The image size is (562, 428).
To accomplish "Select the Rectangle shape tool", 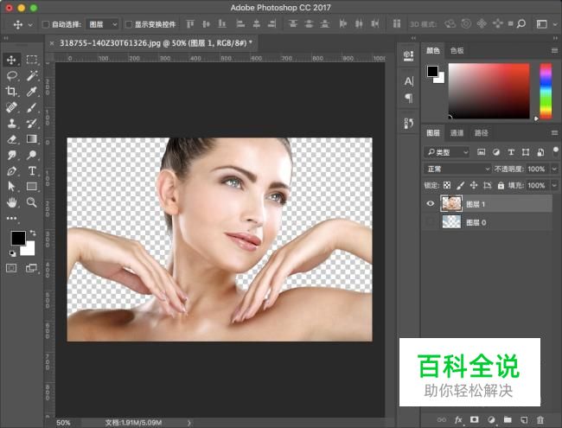I will point(31,187).
